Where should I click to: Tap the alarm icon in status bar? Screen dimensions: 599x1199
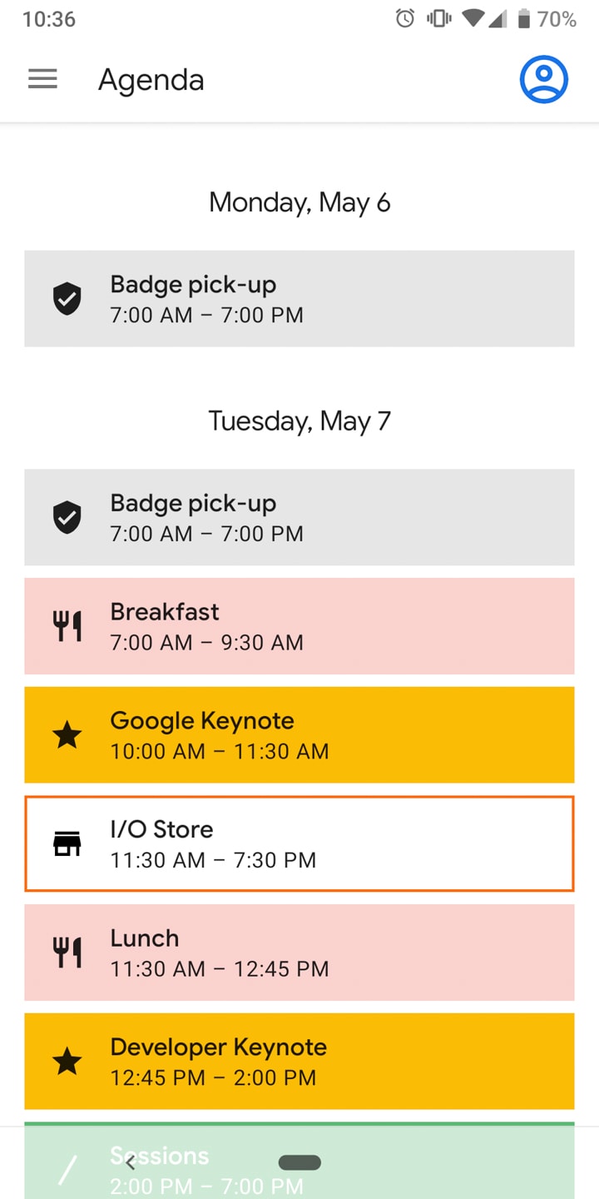(405, 18)
